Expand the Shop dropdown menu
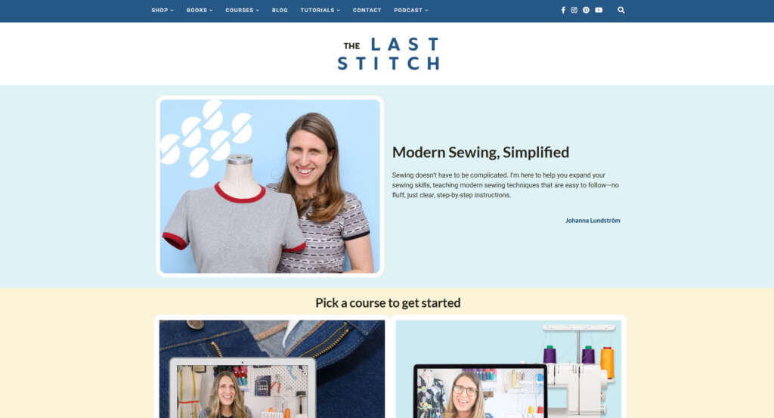Image resolution: width=774 pixels, height=418 pixels. point(163,10)
